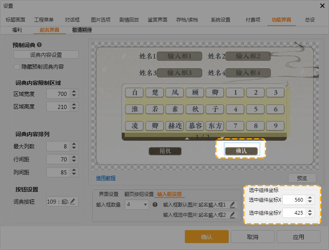The width and height of the screenshot is (329, 250).
Task: Click pencil icon for 输入框默认图片
Action: coord(232,204)
